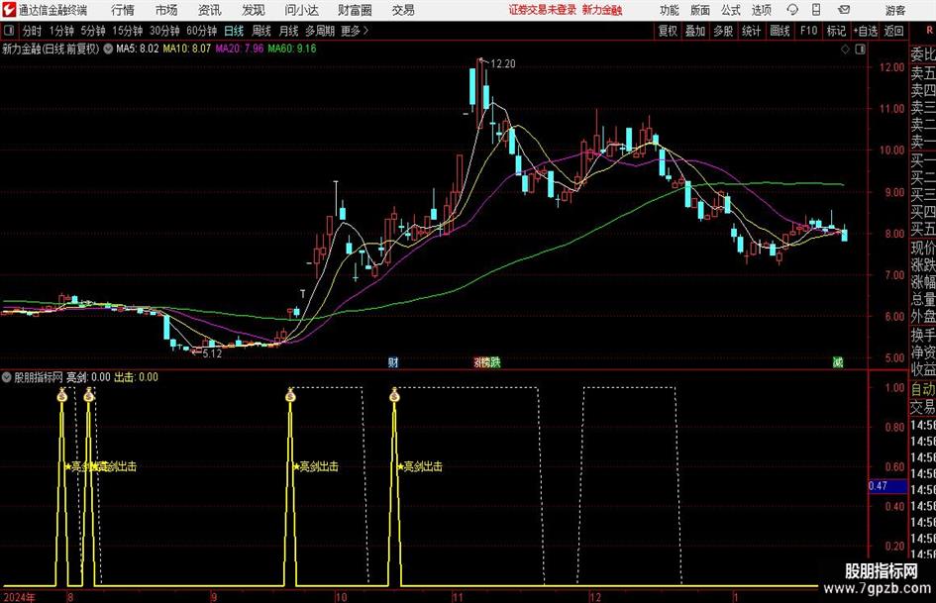Screen dimensions: 936x603
Task: Open the 多周期 multi-period view
Action: tap(320, 31)
